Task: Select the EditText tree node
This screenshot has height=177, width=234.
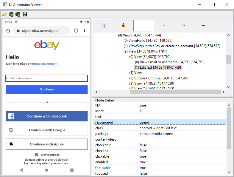Action: pos(158,67)
